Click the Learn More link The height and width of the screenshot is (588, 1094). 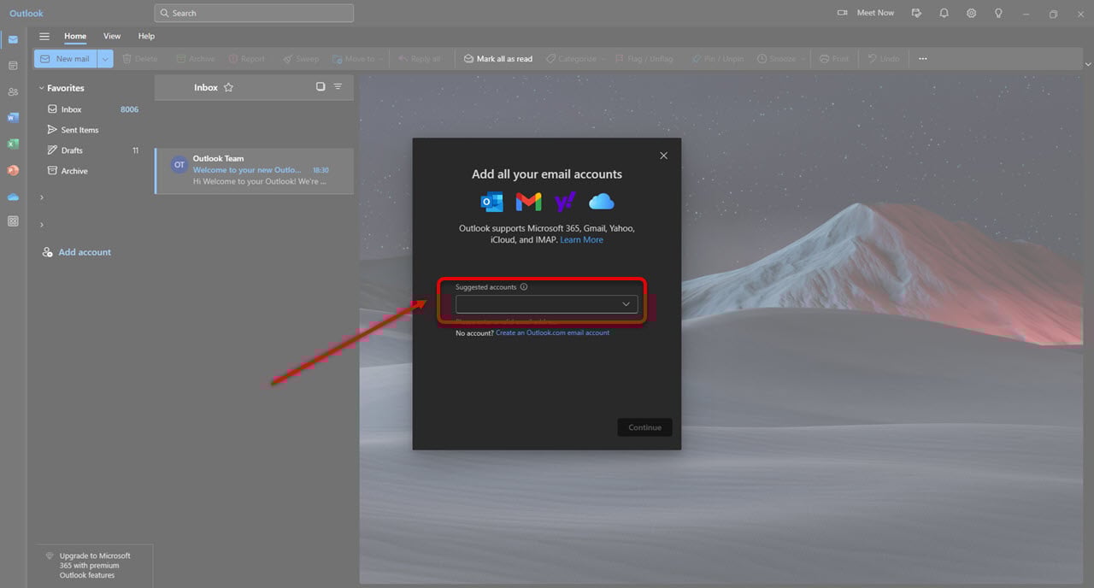point(581,240)
